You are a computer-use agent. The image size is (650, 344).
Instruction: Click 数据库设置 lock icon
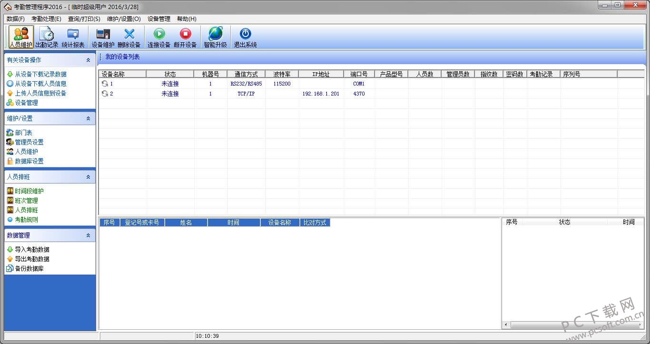(x=10, y=161)
